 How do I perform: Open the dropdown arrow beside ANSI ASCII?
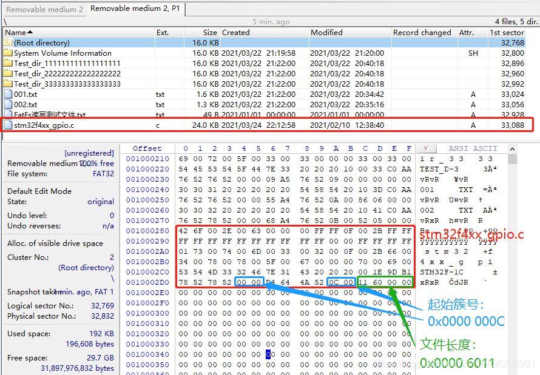coord(427,148)
